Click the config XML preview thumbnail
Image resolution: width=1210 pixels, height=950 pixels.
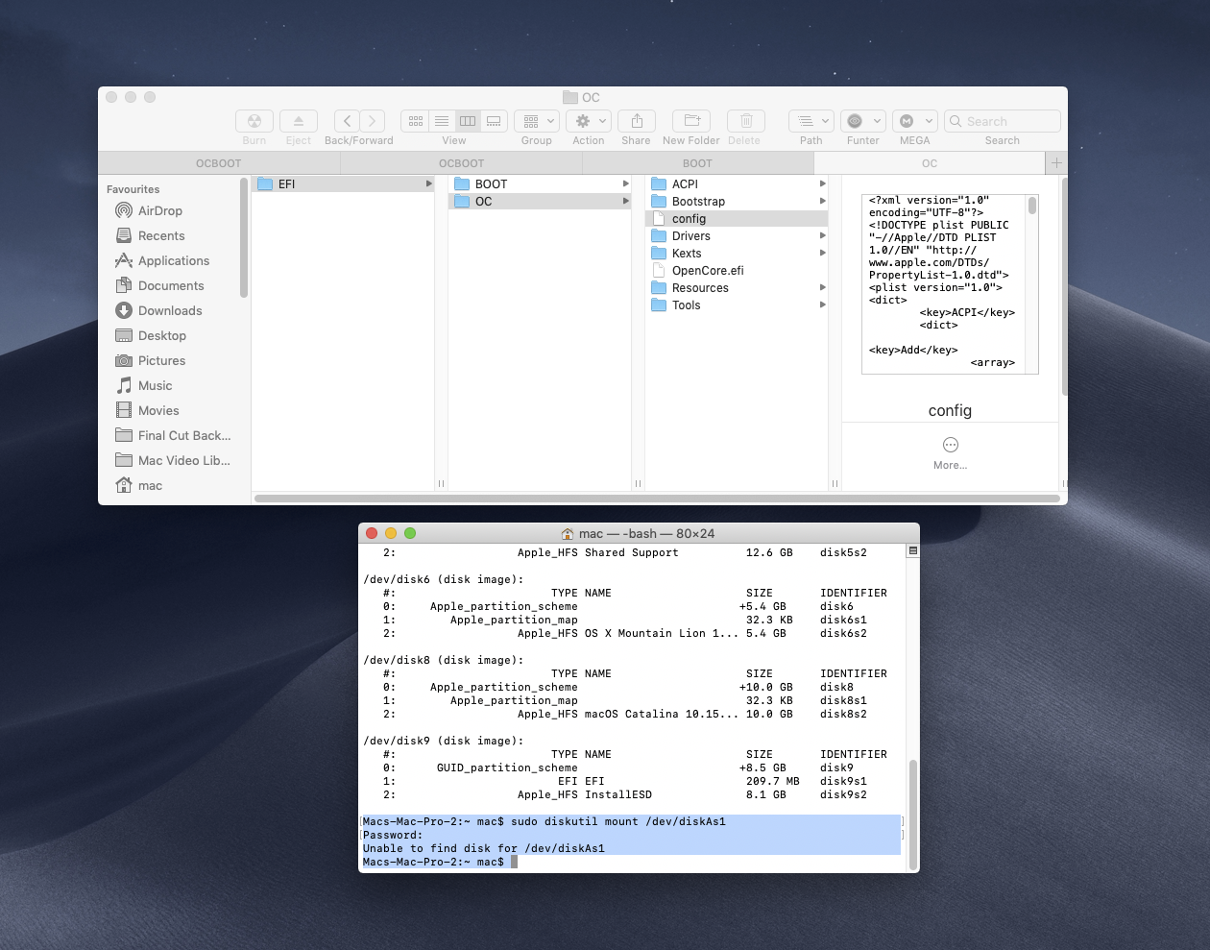pyautogui.click(x=950, y=284)
